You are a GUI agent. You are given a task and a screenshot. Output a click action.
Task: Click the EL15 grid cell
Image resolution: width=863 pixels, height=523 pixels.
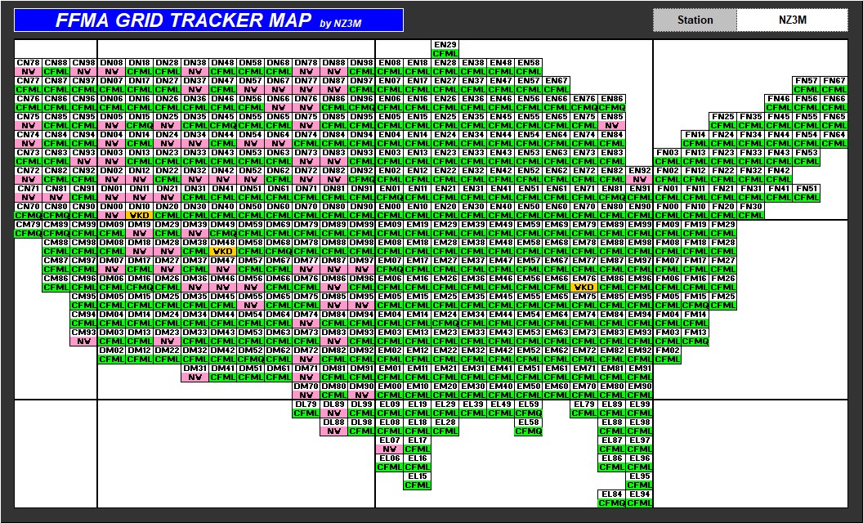click(x=418, y=476)
